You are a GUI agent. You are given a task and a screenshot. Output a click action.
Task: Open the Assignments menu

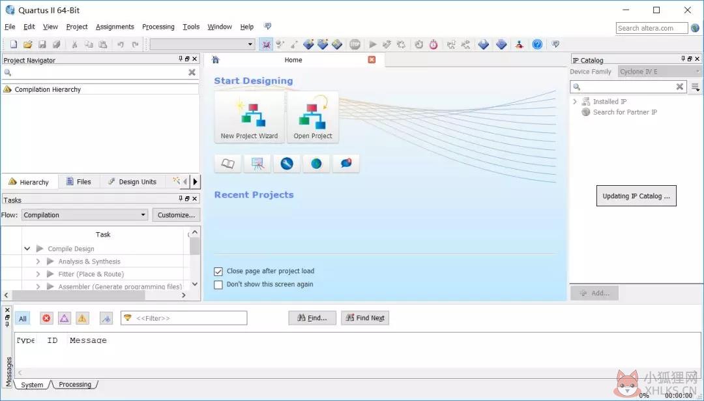[x=115, y=27]
